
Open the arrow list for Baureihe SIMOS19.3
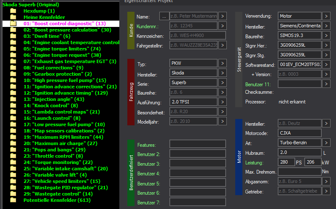326,35
